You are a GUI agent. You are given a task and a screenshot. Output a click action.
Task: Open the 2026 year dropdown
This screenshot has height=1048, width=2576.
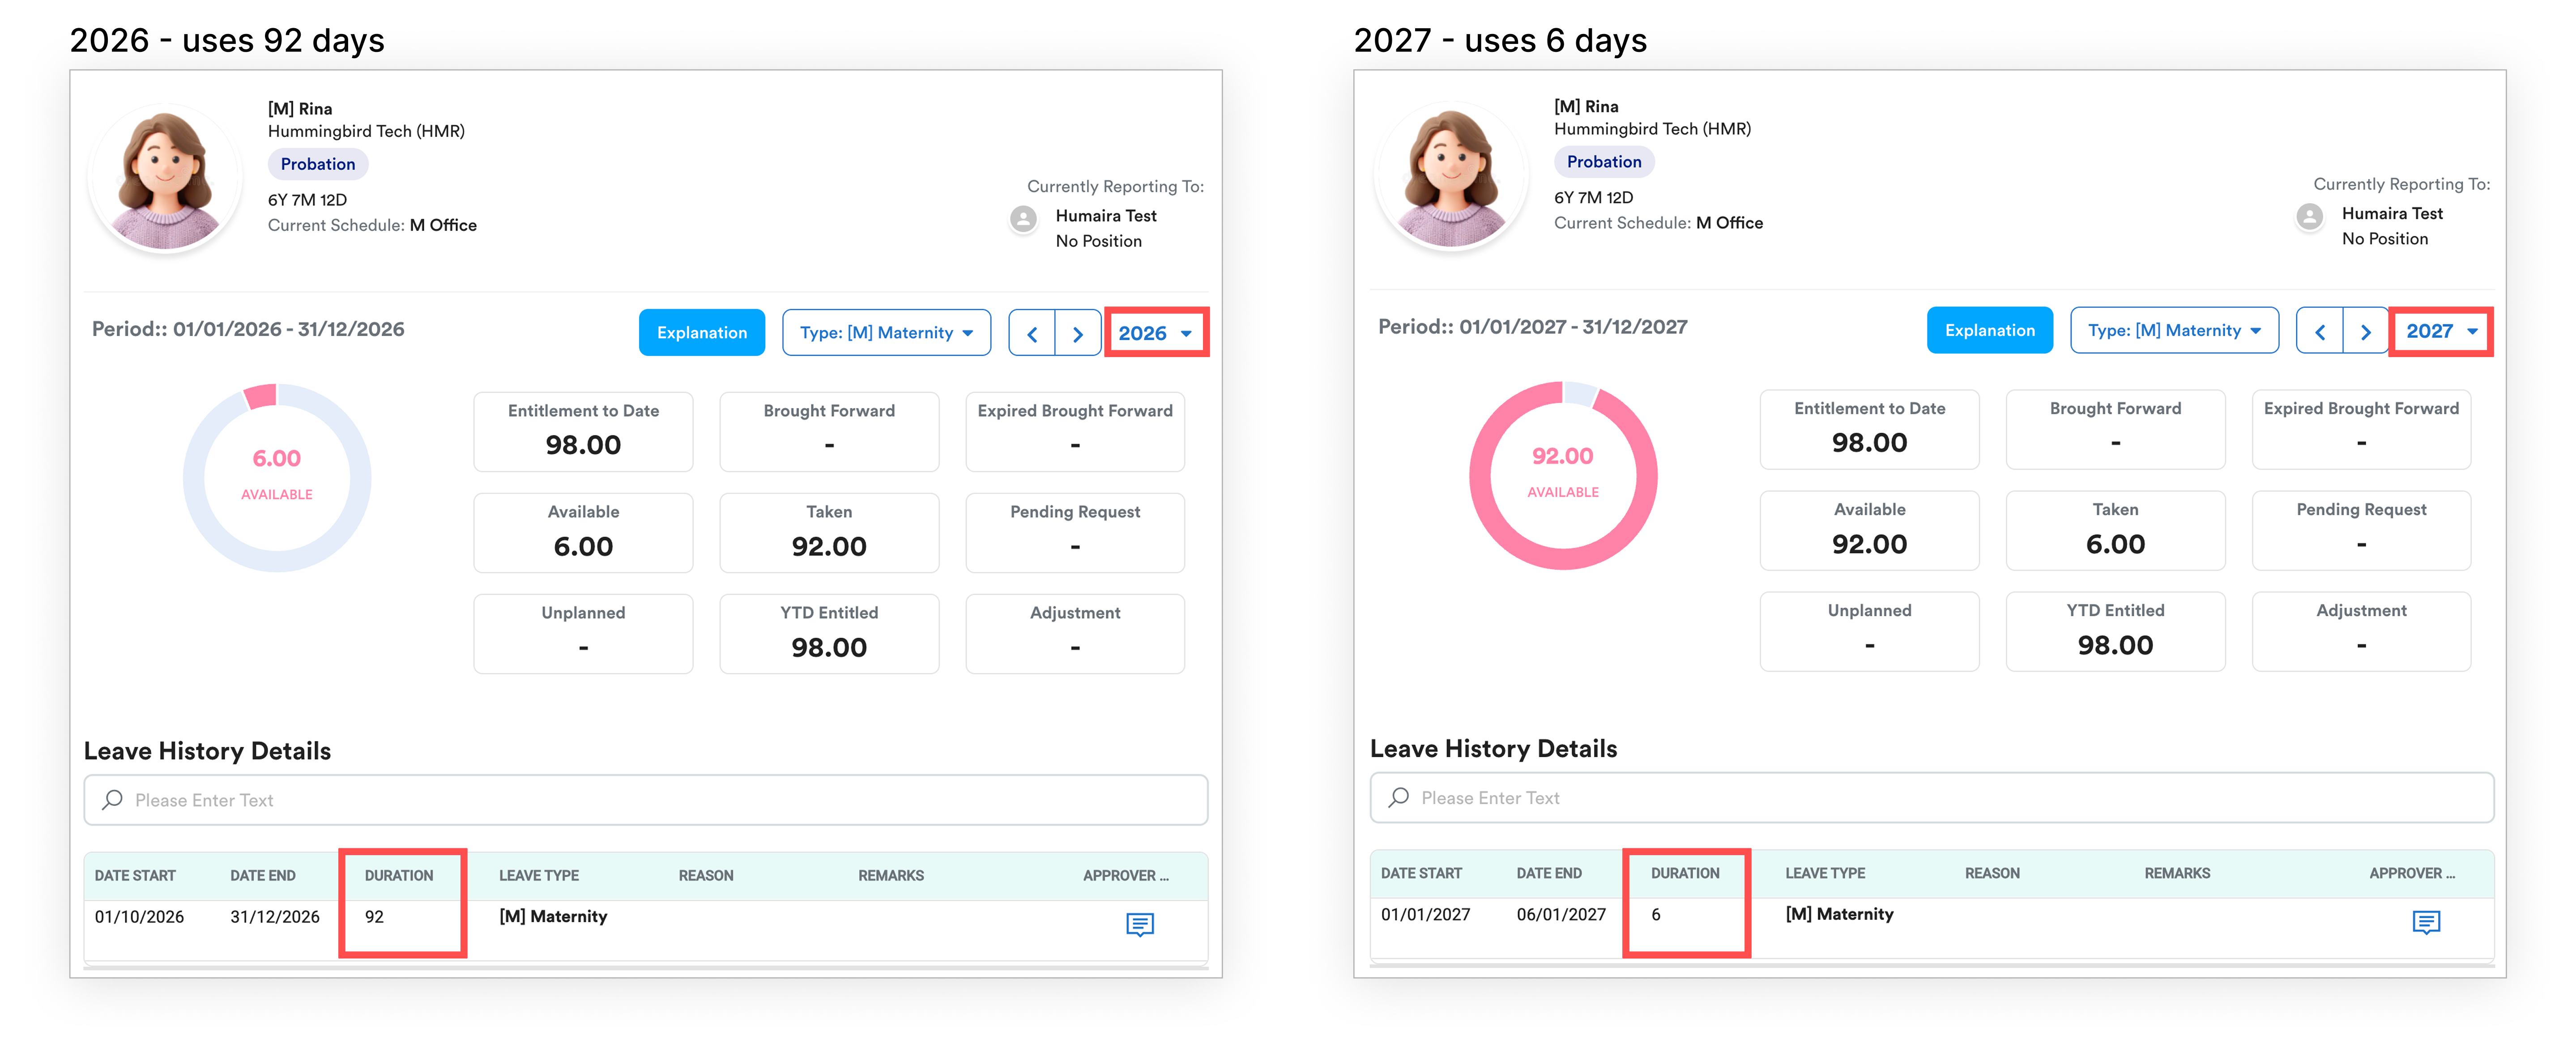1156,334
